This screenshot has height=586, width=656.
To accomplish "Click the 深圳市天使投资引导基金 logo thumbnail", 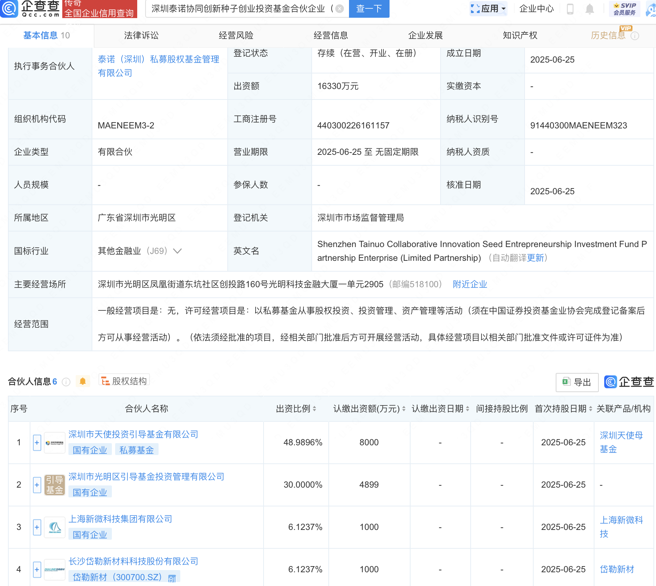I will click(x=55, y=443).
